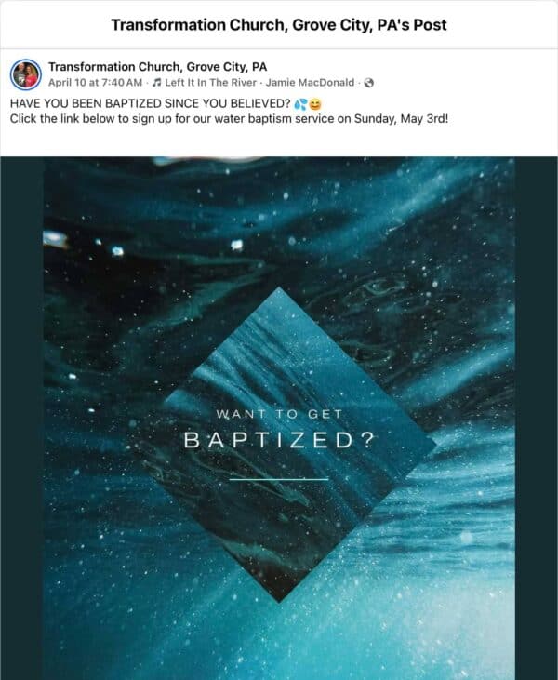
Task: Click the HAVE YOU BEEN BAPTIZED text line
Action: click(150, 103)
